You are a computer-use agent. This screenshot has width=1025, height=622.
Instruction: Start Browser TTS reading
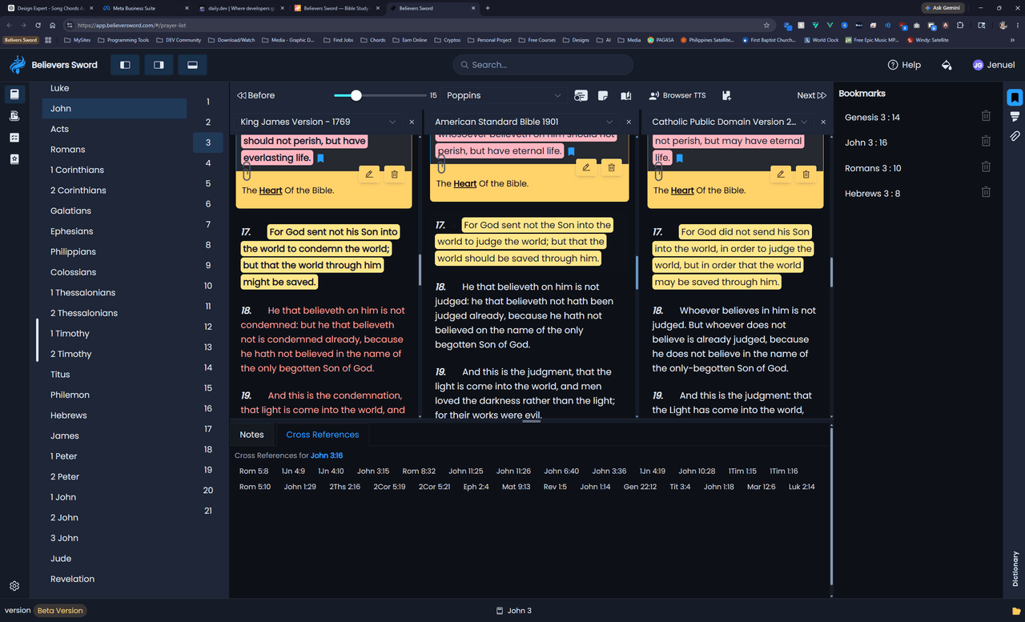point(677,95)
